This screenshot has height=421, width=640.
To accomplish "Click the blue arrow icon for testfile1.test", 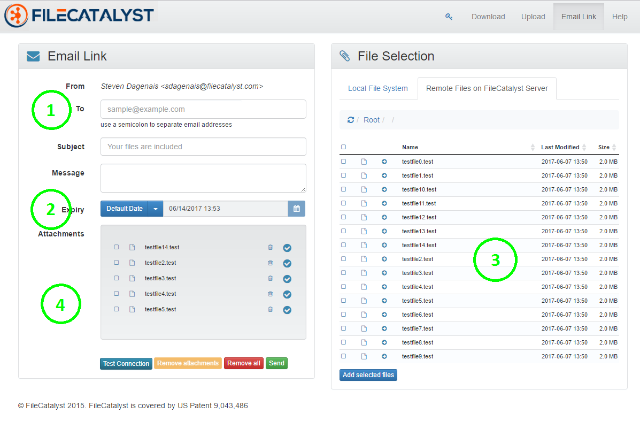I will [384, 175].
